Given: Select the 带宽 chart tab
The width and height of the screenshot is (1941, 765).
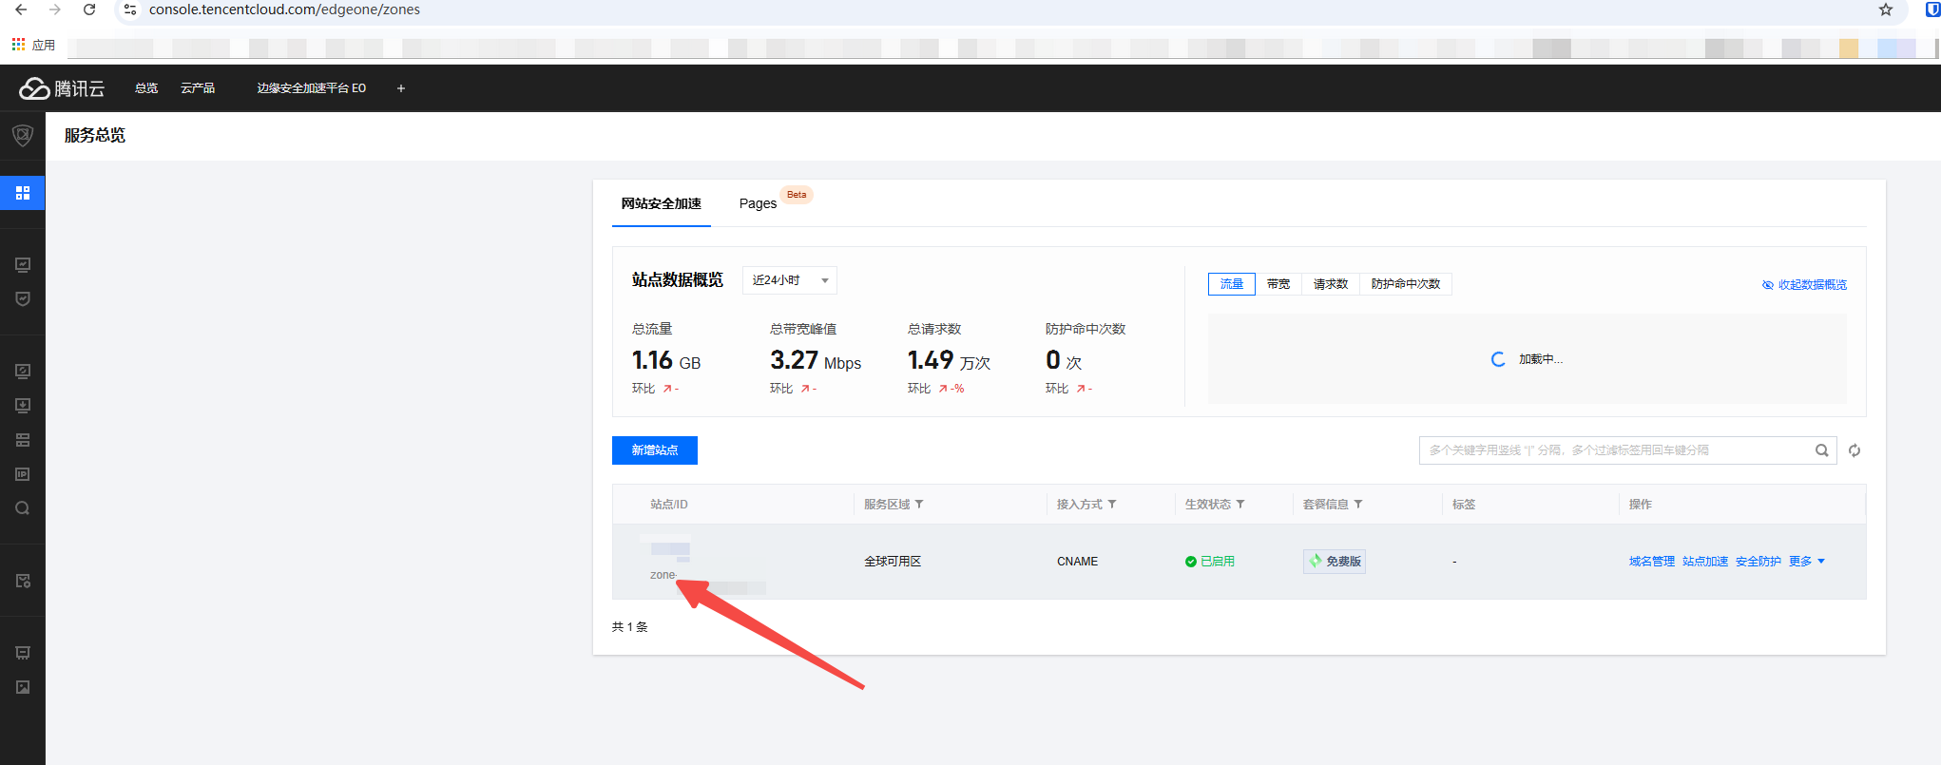Looking at the screenshot, I should (1278, 284).
